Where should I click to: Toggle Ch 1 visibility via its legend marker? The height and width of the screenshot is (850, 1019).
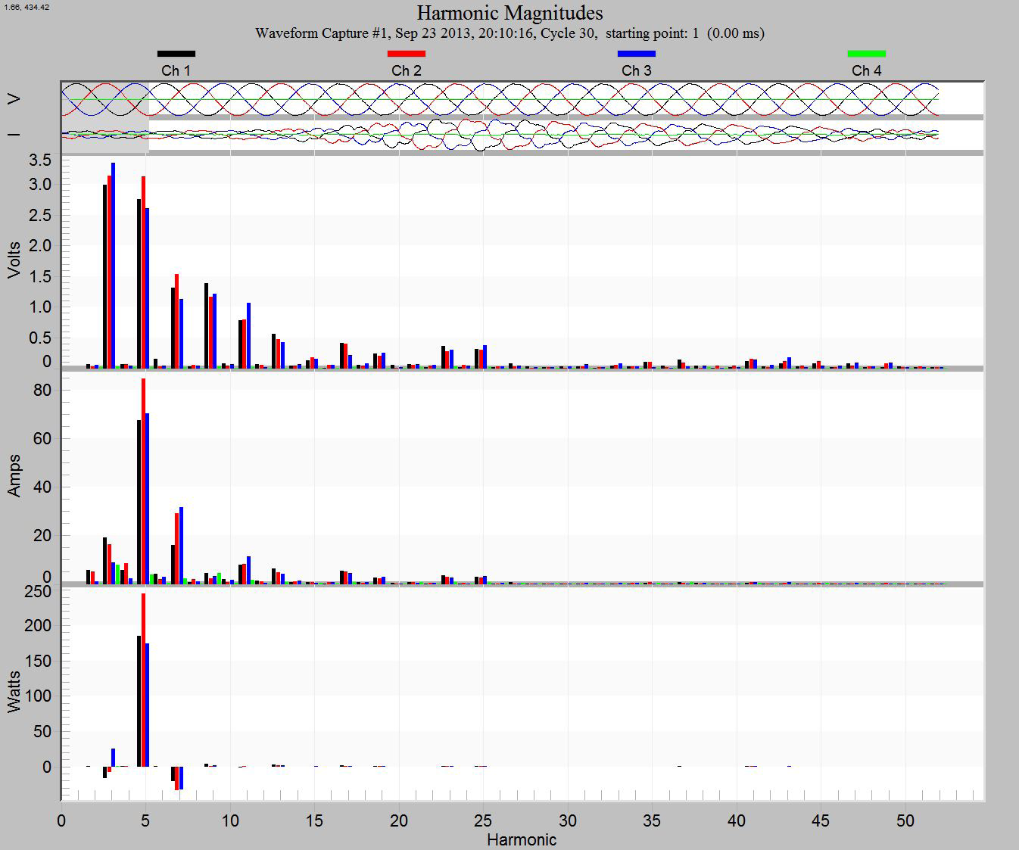pos(176,53)
